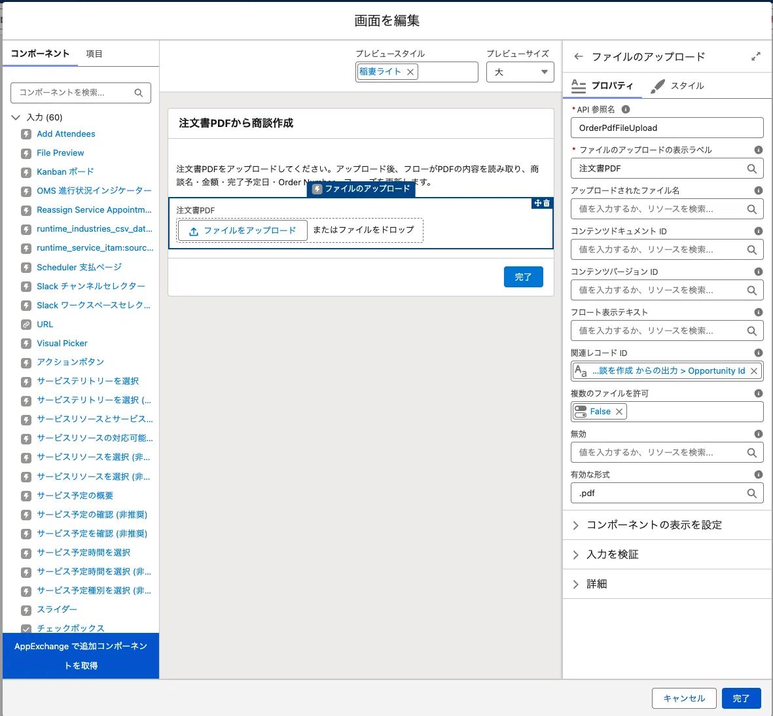Select the サービステリトリーを選択 component
Viewport: 773px width, 716px height.
88,381
